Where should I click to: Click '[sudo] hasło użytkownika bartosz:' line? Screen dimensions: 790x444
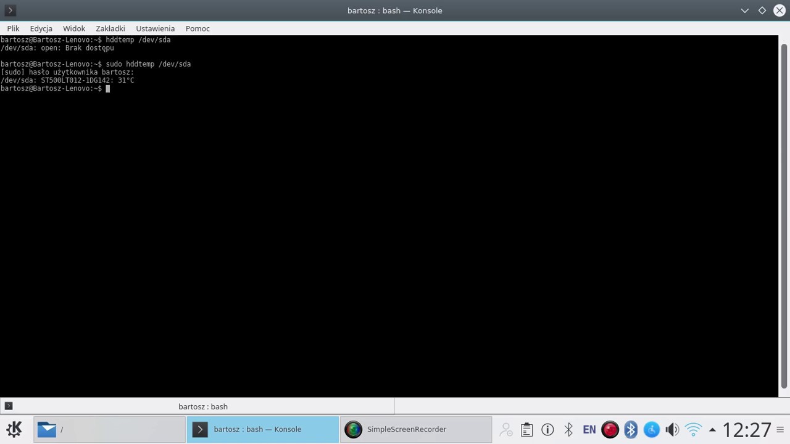(67, 72)
